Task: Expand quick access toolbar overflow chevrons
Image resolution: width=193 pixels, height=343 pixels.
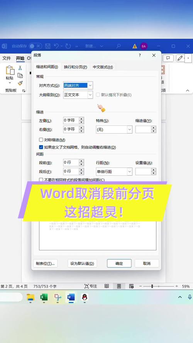Action: pyautogui.click(x=76, y=46)
